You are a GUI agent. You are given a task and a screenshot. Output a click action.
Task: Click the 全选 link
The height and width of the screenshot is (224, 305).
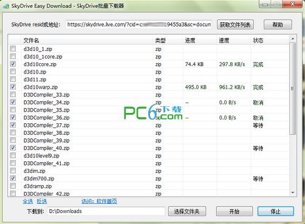(x=28, y=202)
